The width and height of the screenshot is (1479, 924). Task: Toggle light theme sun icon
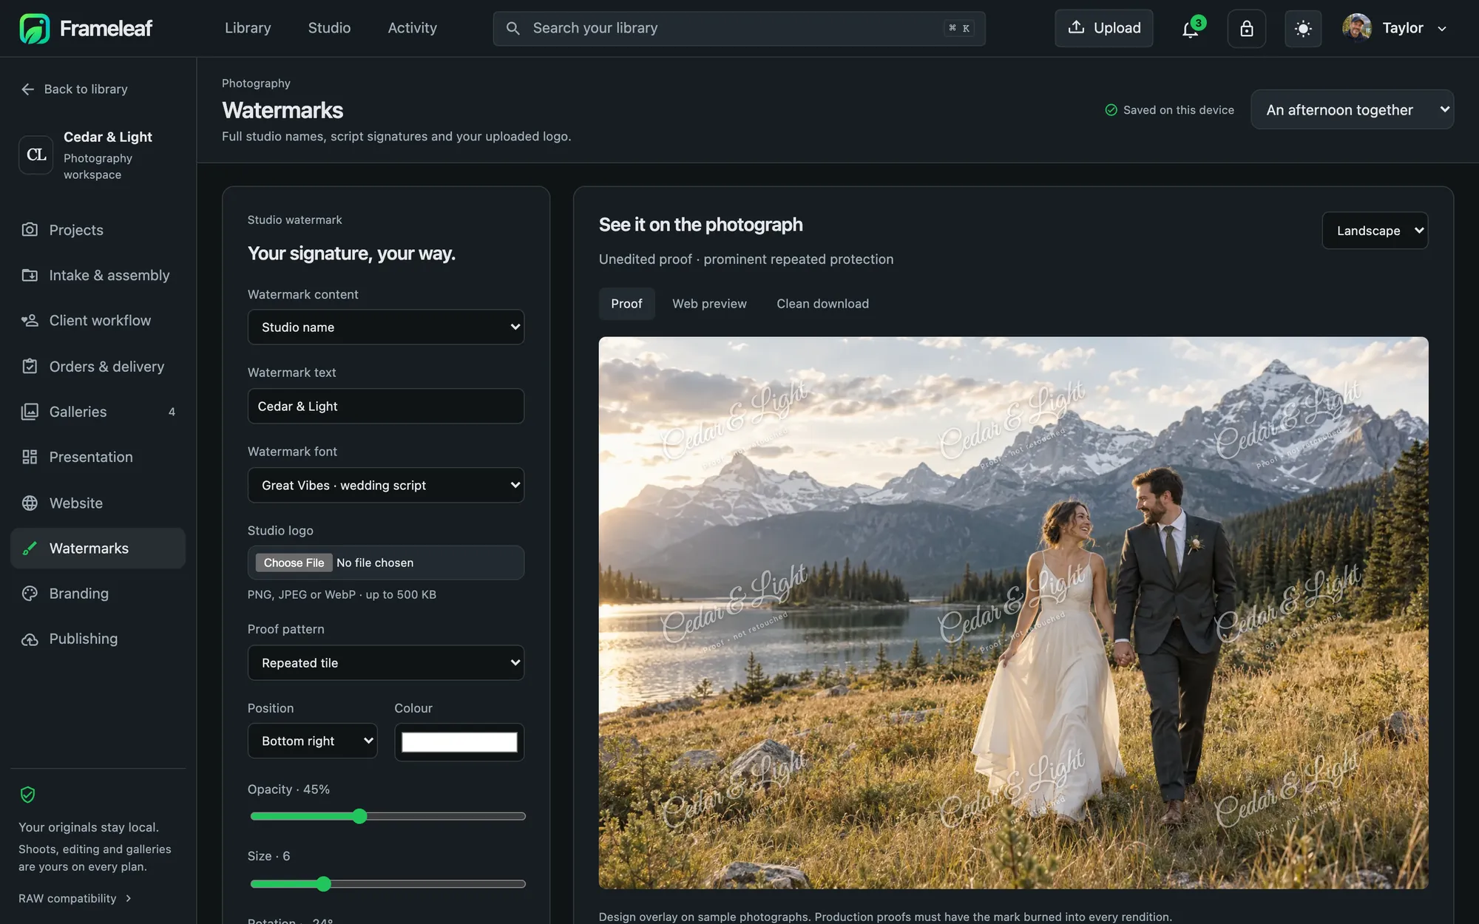pyautogui.click(x=1303, y=28)
